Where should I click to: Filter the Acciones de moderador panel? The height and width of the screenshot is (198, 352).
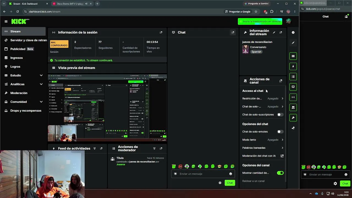point(154,148)
